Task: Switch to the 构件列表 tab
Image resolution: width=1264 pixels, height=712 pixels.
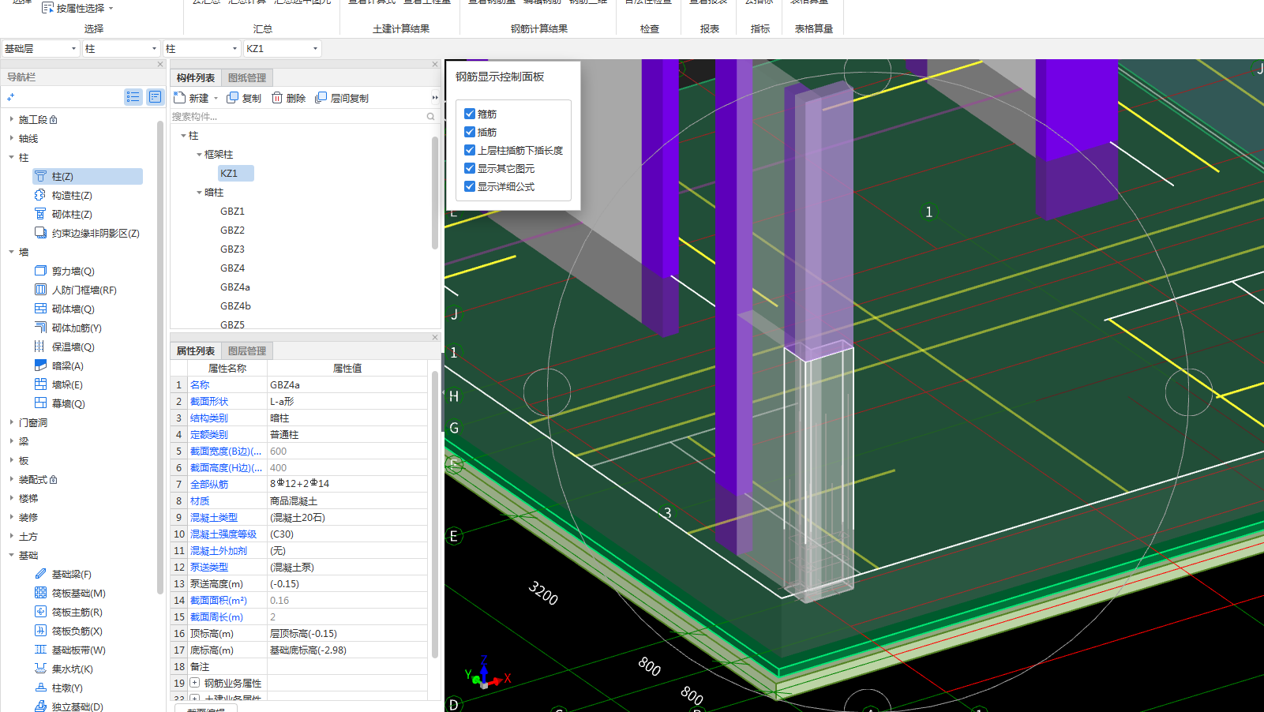Action: pos(196,77)
